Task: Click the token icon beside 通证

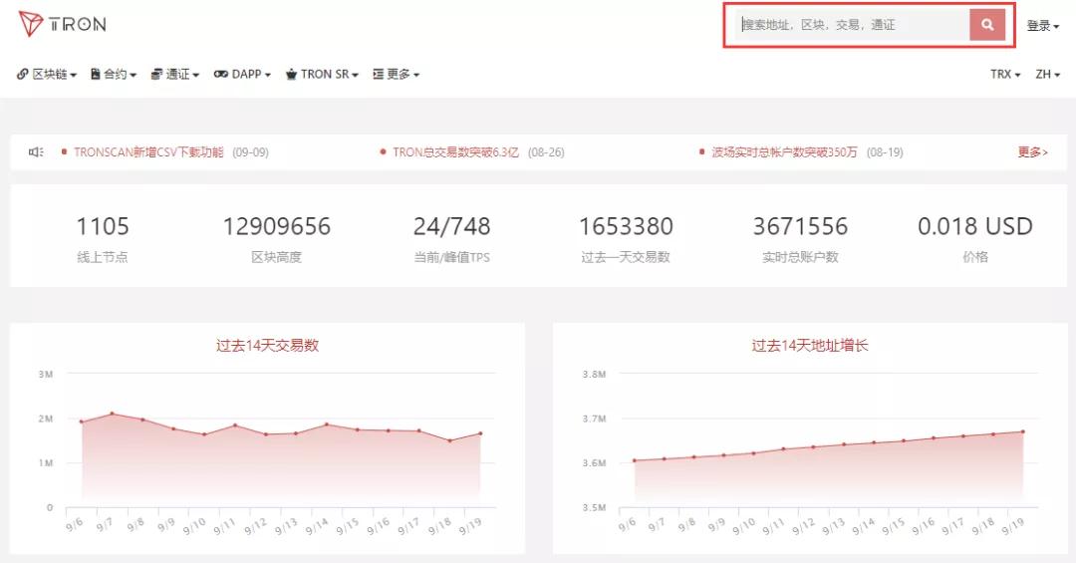Action: click(156, 75)
